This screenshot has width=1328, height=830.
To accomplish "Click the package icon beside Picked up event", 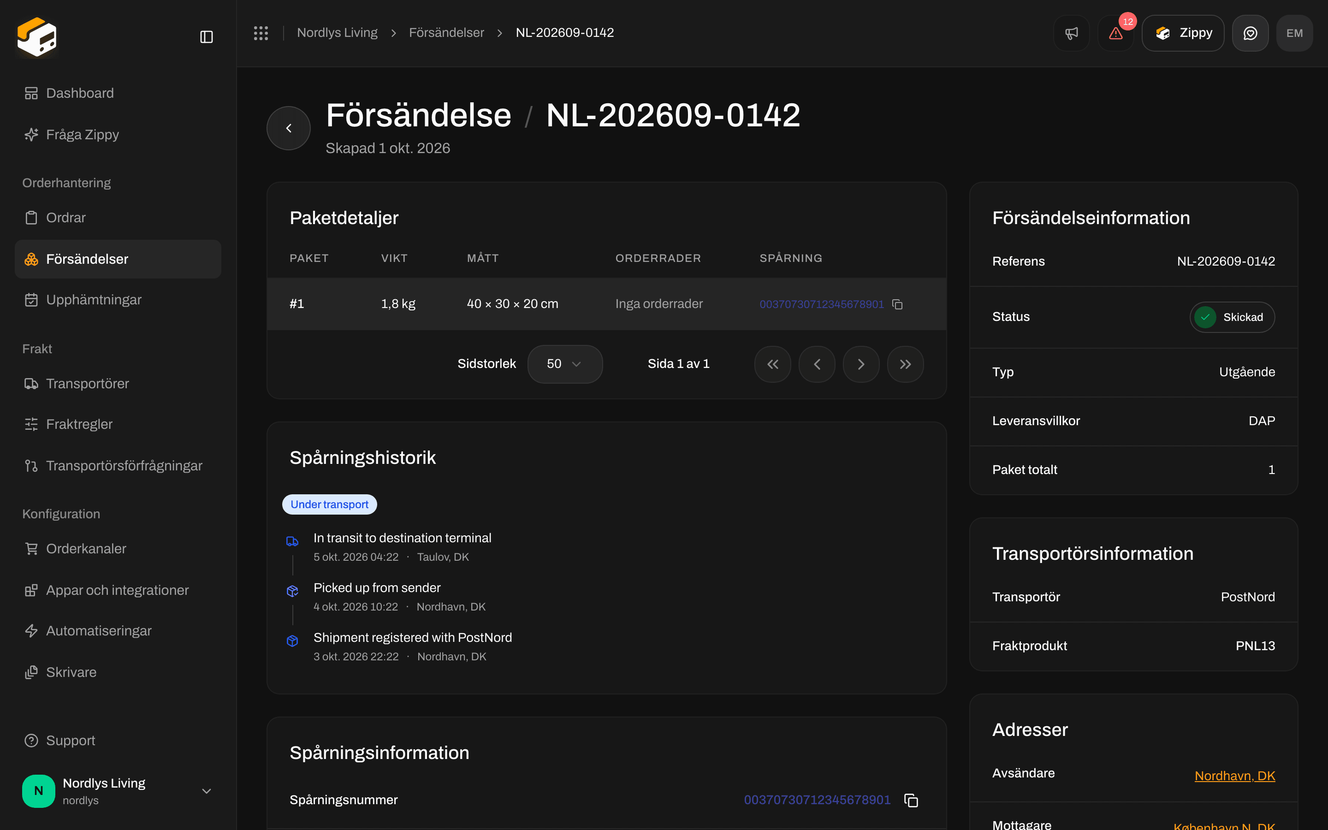I will tap(292, 591).
